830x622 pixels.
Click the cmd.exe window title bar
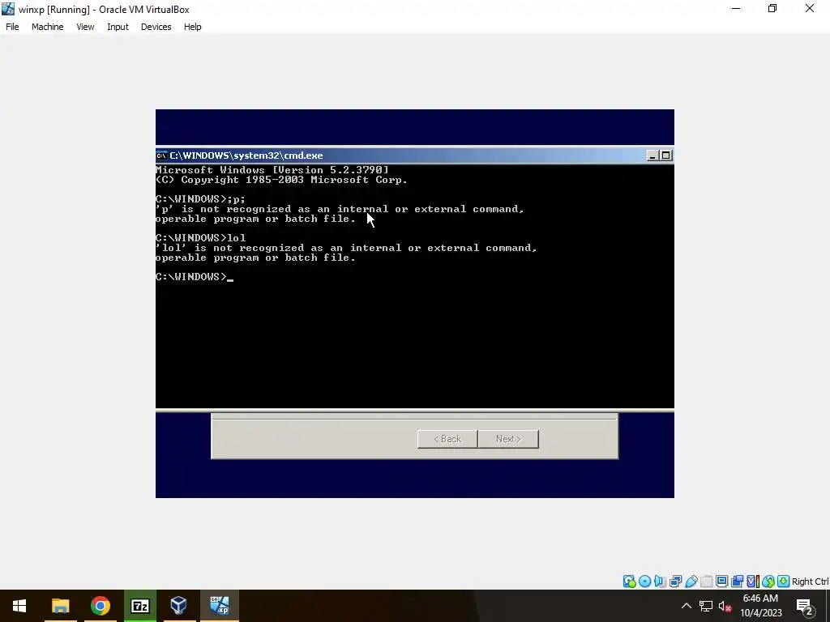(414, 155)
